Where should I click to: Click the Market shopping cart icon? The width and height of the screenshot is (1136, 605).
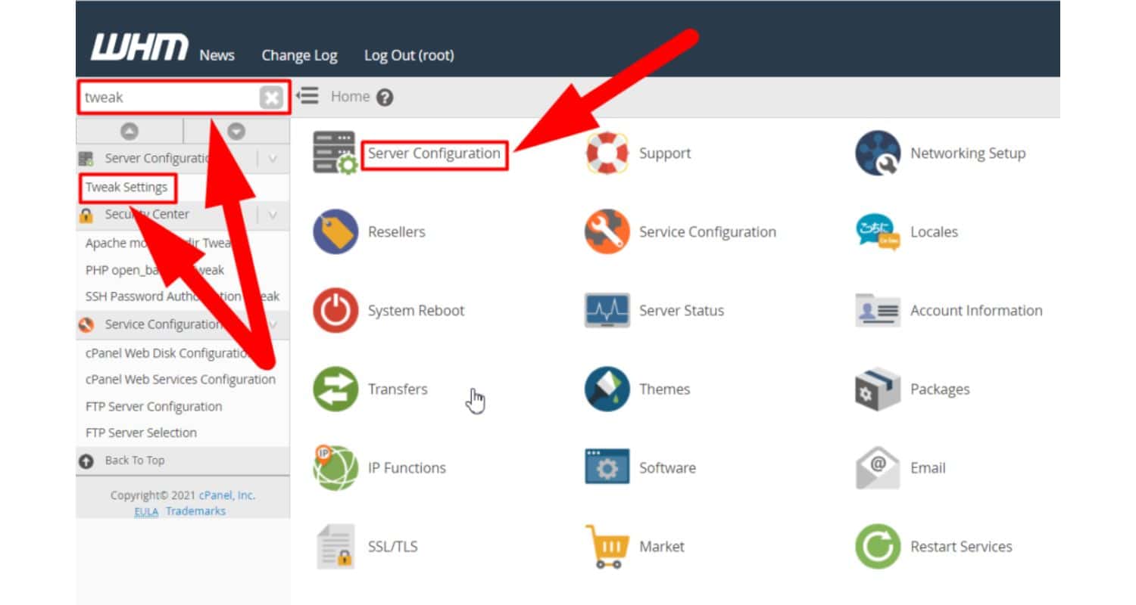pos(607,547)
